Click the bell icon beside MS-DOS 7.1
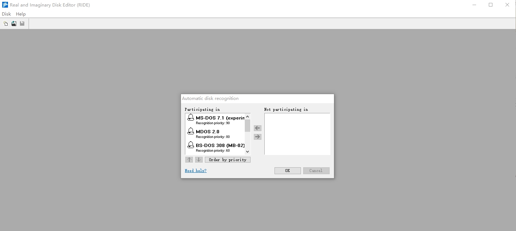The image size is (516, 231). point(191,118)
